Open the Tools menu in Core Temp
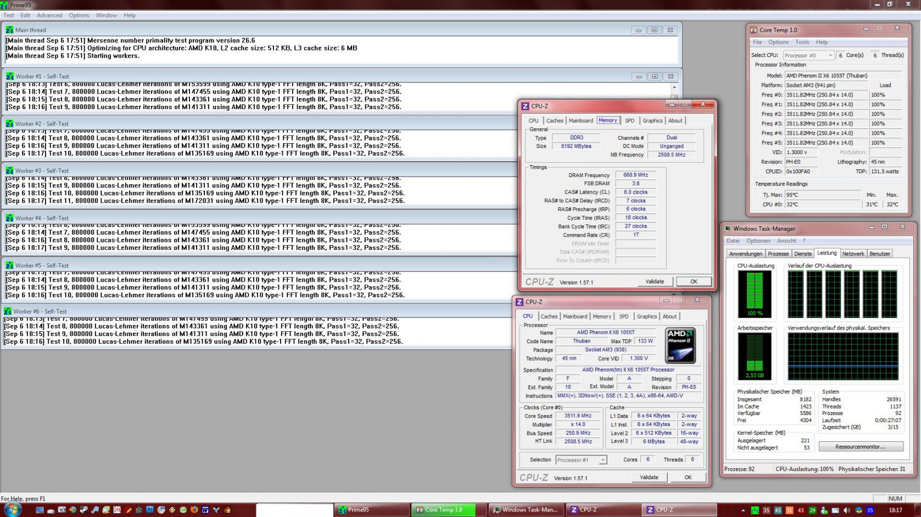Screen dimensions: 921x517 (802, 42)
